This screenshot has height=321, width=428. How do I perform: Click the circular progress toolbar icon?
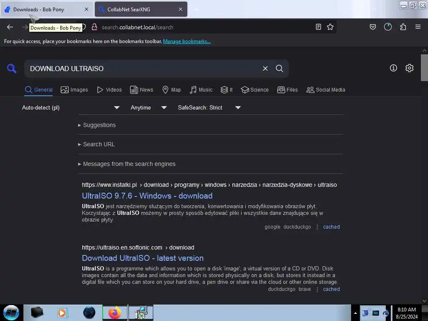(x=387, y=27)
